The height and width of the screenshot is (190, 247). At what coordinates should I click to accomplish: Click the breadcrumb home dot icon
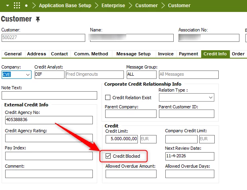pos(26,6)
